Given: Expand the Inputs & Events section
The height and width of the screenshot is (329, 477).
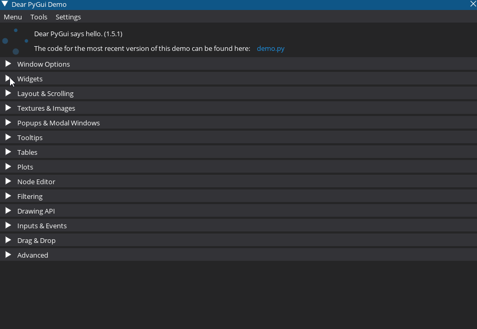Looking at the screenshot, I should coord(42,225).
